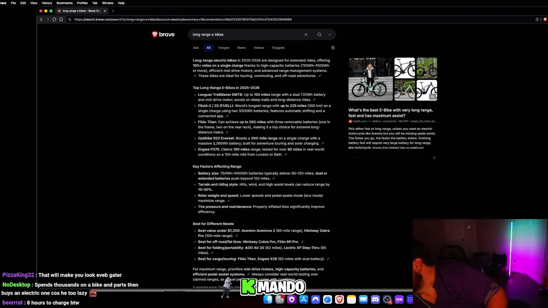Open Launchpad grid icon in Dock
The image size is (548, 308).
tap(410, 299)
